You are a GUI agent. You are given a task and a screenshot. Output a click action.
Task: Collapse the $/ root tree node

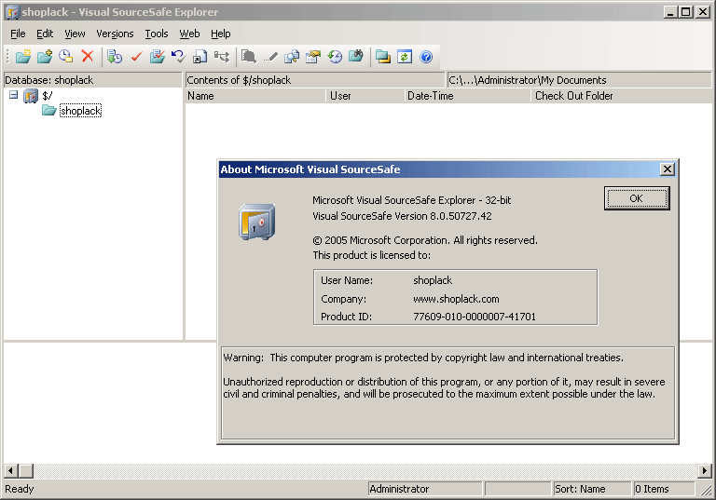pos(14,95)
